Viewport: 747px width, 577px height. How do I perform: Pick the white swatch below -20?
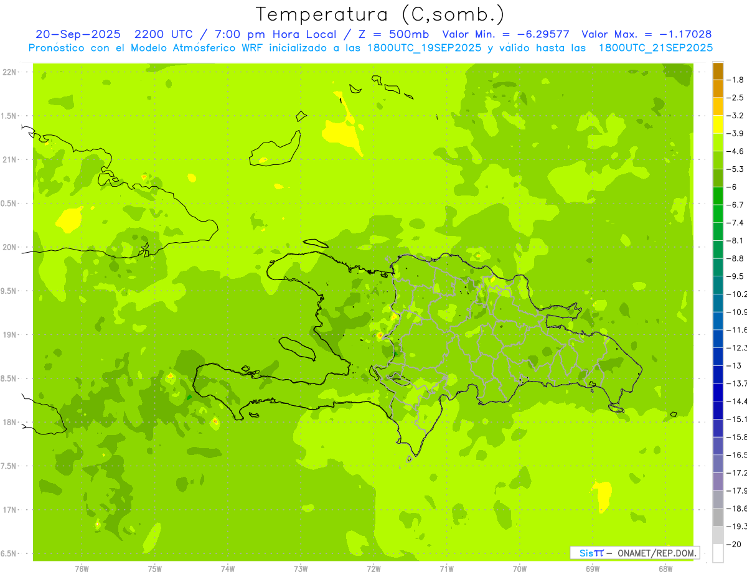[718, 553]
